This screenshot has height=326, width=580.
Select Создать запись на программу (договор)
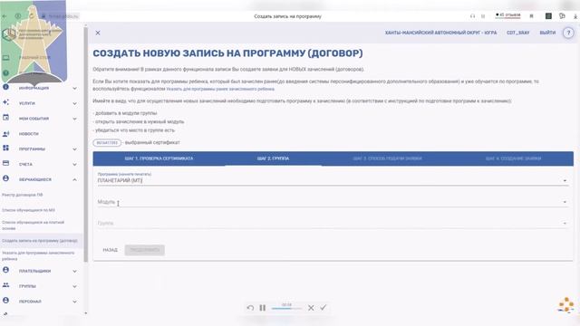[x=40, y=241]
